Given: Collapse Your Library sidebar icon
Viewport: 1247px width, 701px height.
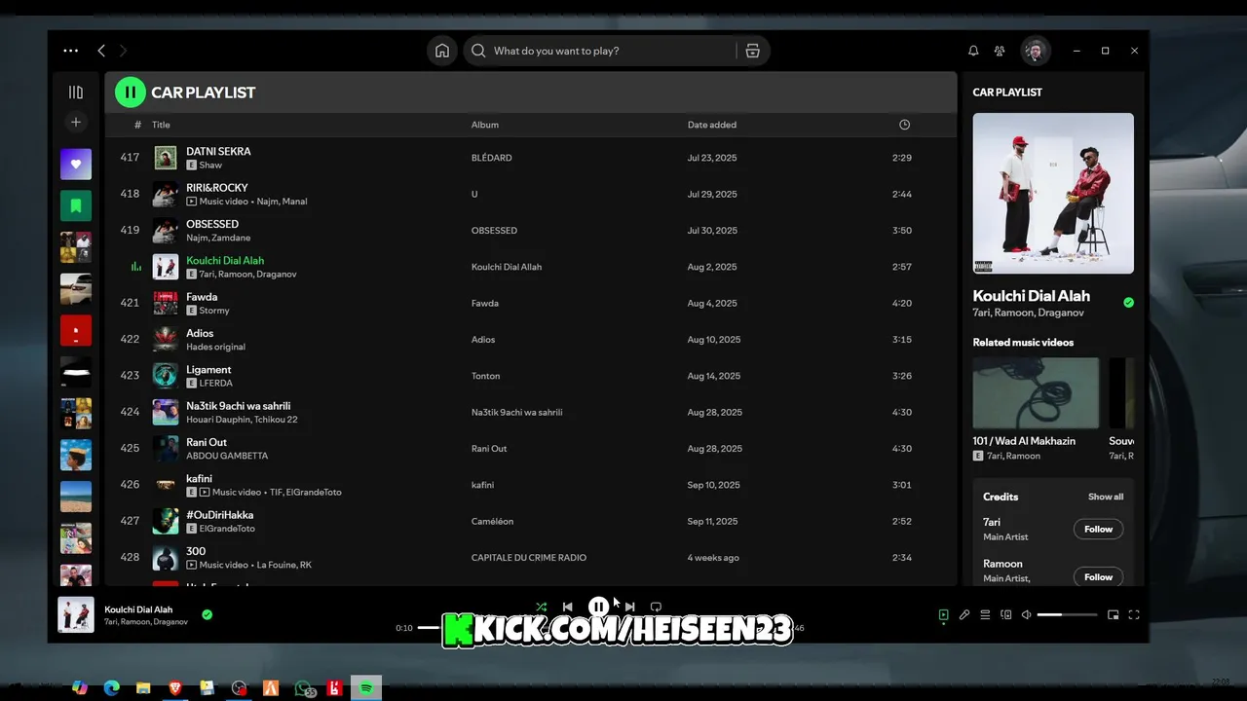Looking at the screenshot, I should [x=76, y=92].
